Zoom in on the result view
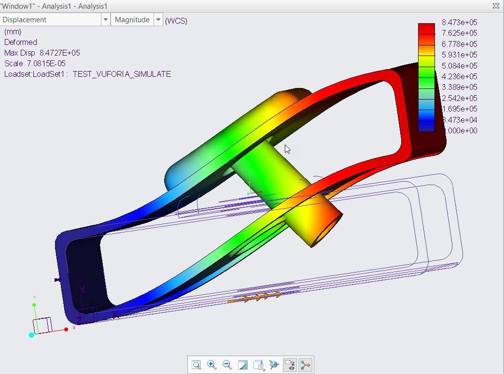This screenshot has width=504, height=374. [x=211, y=365]
